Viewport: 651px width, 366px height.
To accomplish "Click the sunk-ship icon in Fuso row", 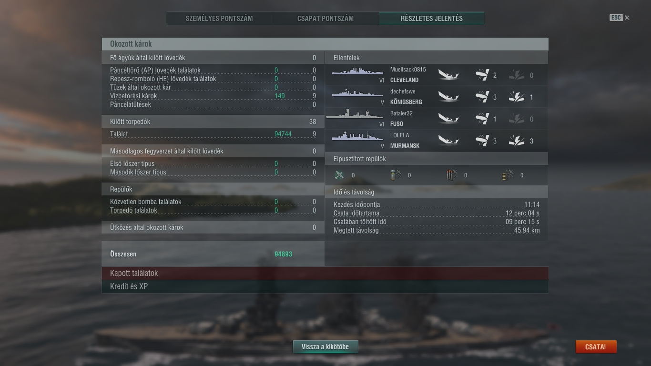I will tap(448, 119).
